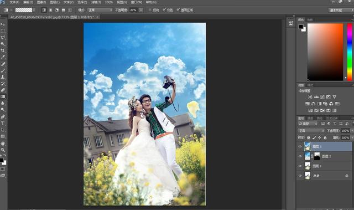Toggle the 反向 (reverse) checkbox
This screenshot has height=210, width=354.
click(150, 10)
